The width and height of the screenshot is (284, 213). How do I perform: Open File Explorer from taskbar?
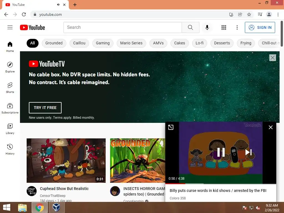22,207
